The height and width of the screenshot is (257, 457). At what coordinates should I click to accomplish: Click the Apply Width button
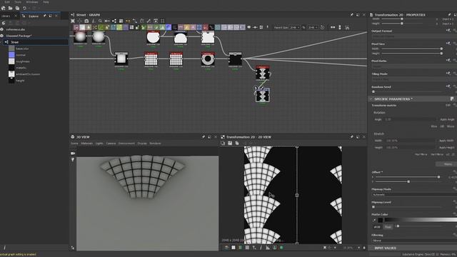pyautogui.click(x=446, y=141)
